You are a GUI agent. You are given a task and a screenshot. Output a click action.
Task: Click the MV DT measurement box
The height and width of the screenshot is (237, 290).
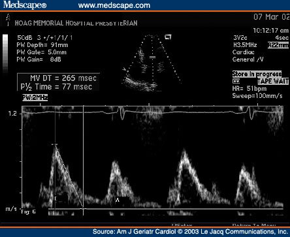tap(58, 82)
